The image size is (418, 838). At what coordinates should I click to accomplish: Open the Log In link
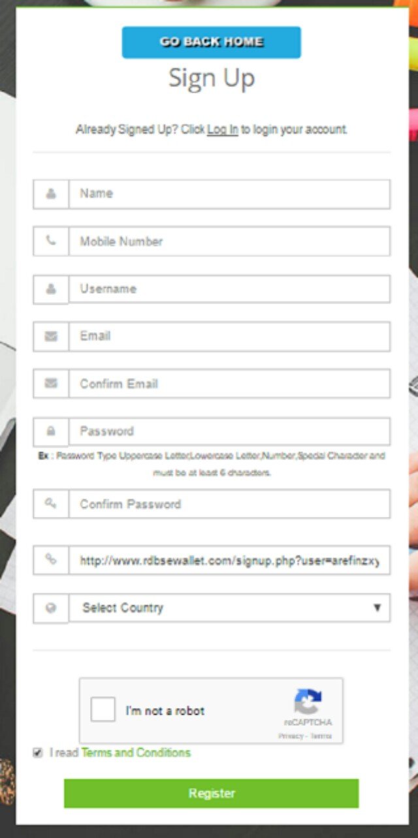tap(223, 129)
